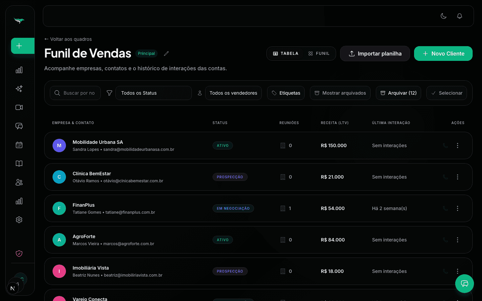
Task: Click the I avatar for Imobiliária Vista
Action: 59,271
